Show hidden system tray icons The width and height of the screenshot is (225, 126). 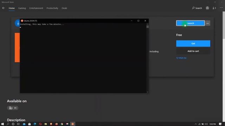point(196,124)
